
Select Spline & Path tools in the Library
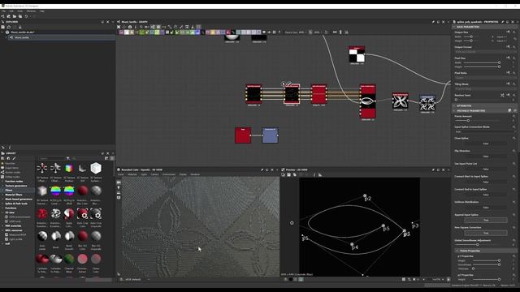[x=16, y=204]
